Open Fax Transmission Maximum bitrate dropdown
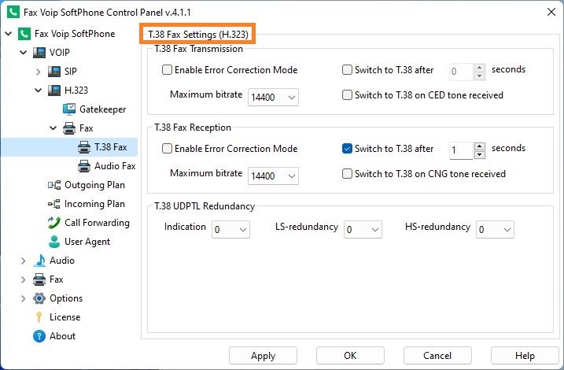 [x=273, y=97]
